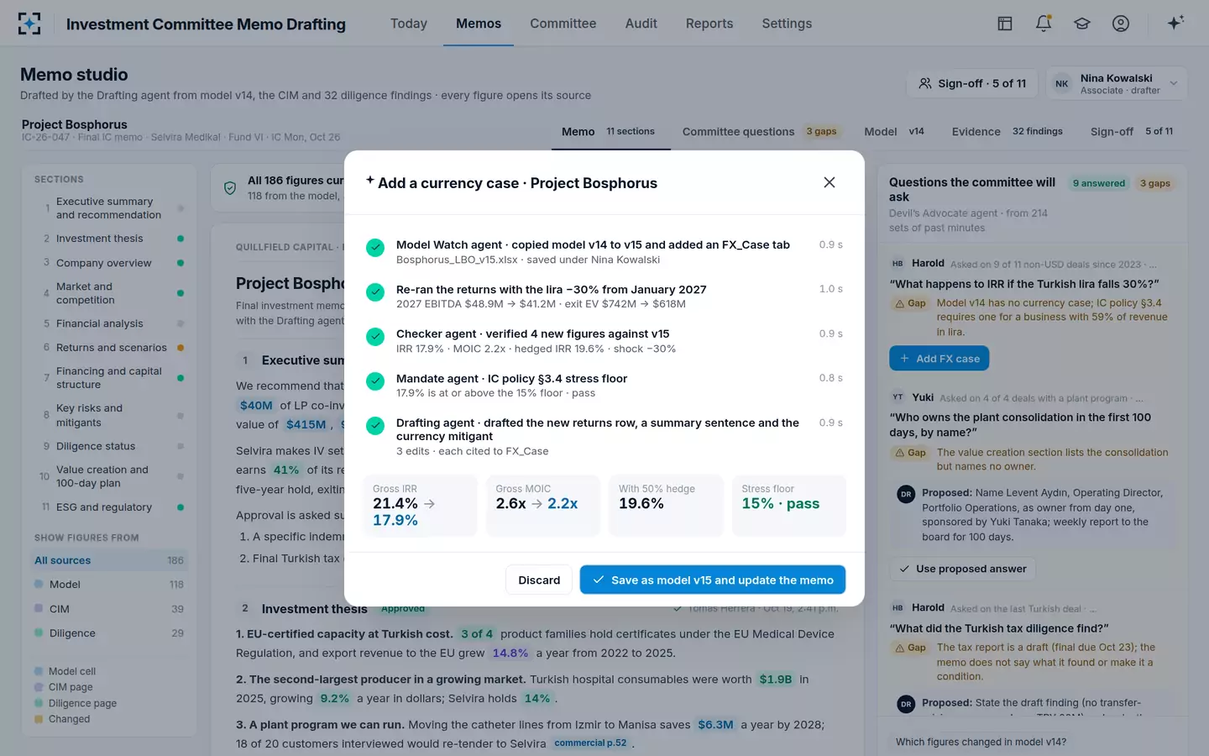Image resolution: width=1209 pixels, height=756 pixels.
Task: Click the check icon for Mandate agent step
Action: pos(375,381)
